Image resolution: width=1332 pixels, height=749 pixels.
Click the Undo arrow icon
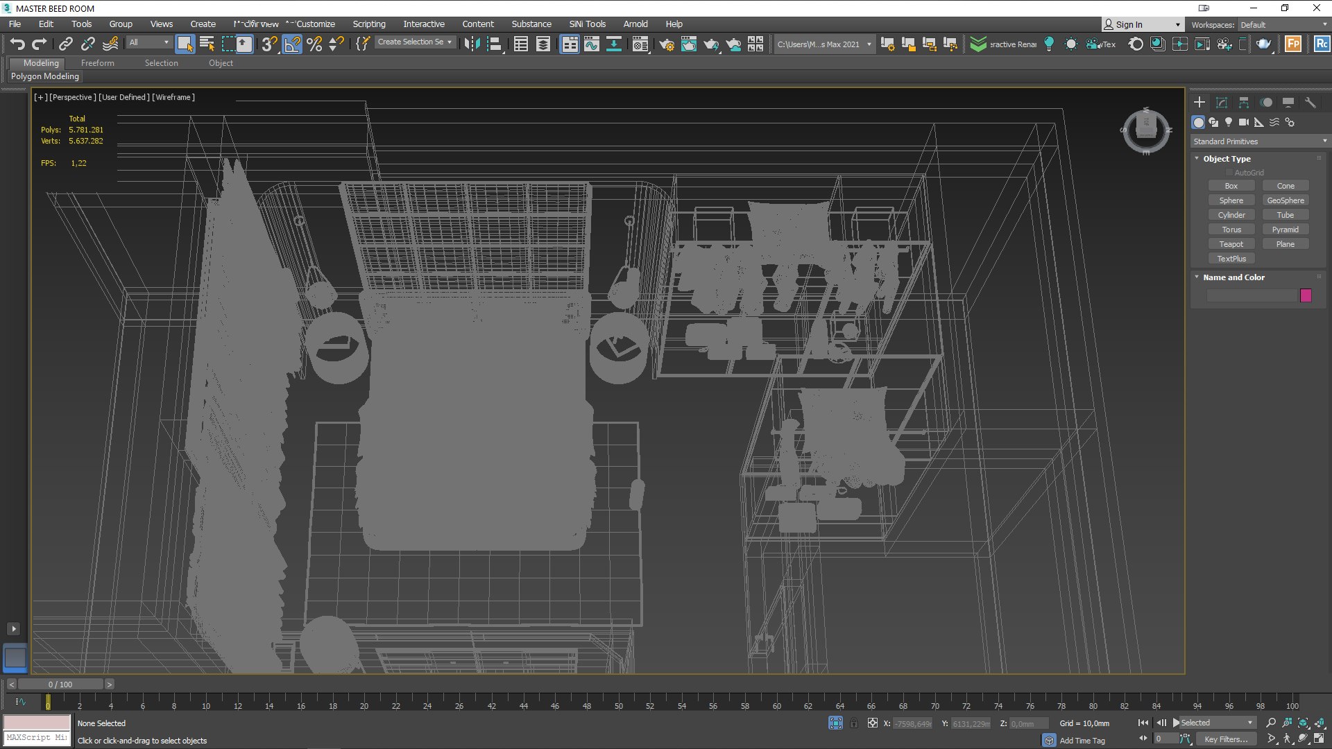[17, 44]
